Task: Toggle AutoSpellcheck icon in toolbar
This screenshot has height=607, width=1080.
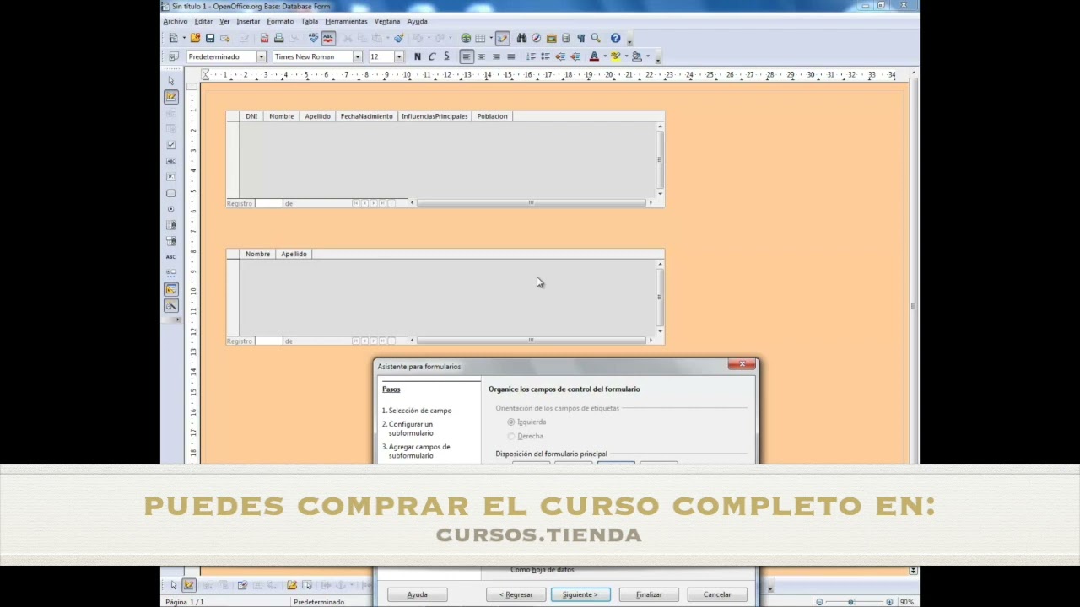Action: click(x=328, y=38)
